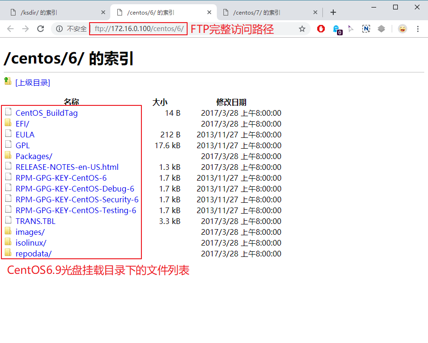Click the Packages folder icon
The width and height of the screenshot is (428, 343).
[x=8, y=155]
